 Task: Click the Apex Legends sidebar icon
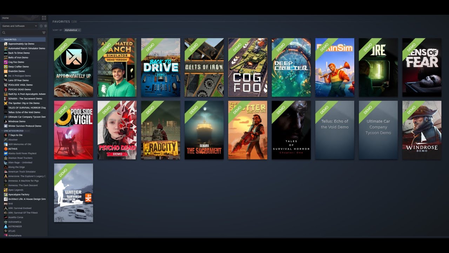click(6, 190)
